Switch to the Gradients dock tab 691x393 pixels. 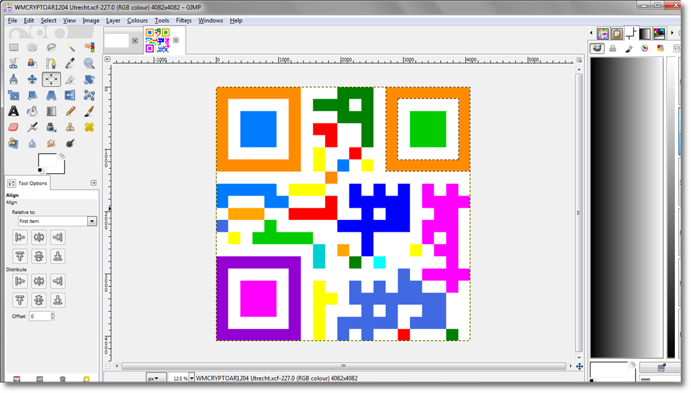645,33
